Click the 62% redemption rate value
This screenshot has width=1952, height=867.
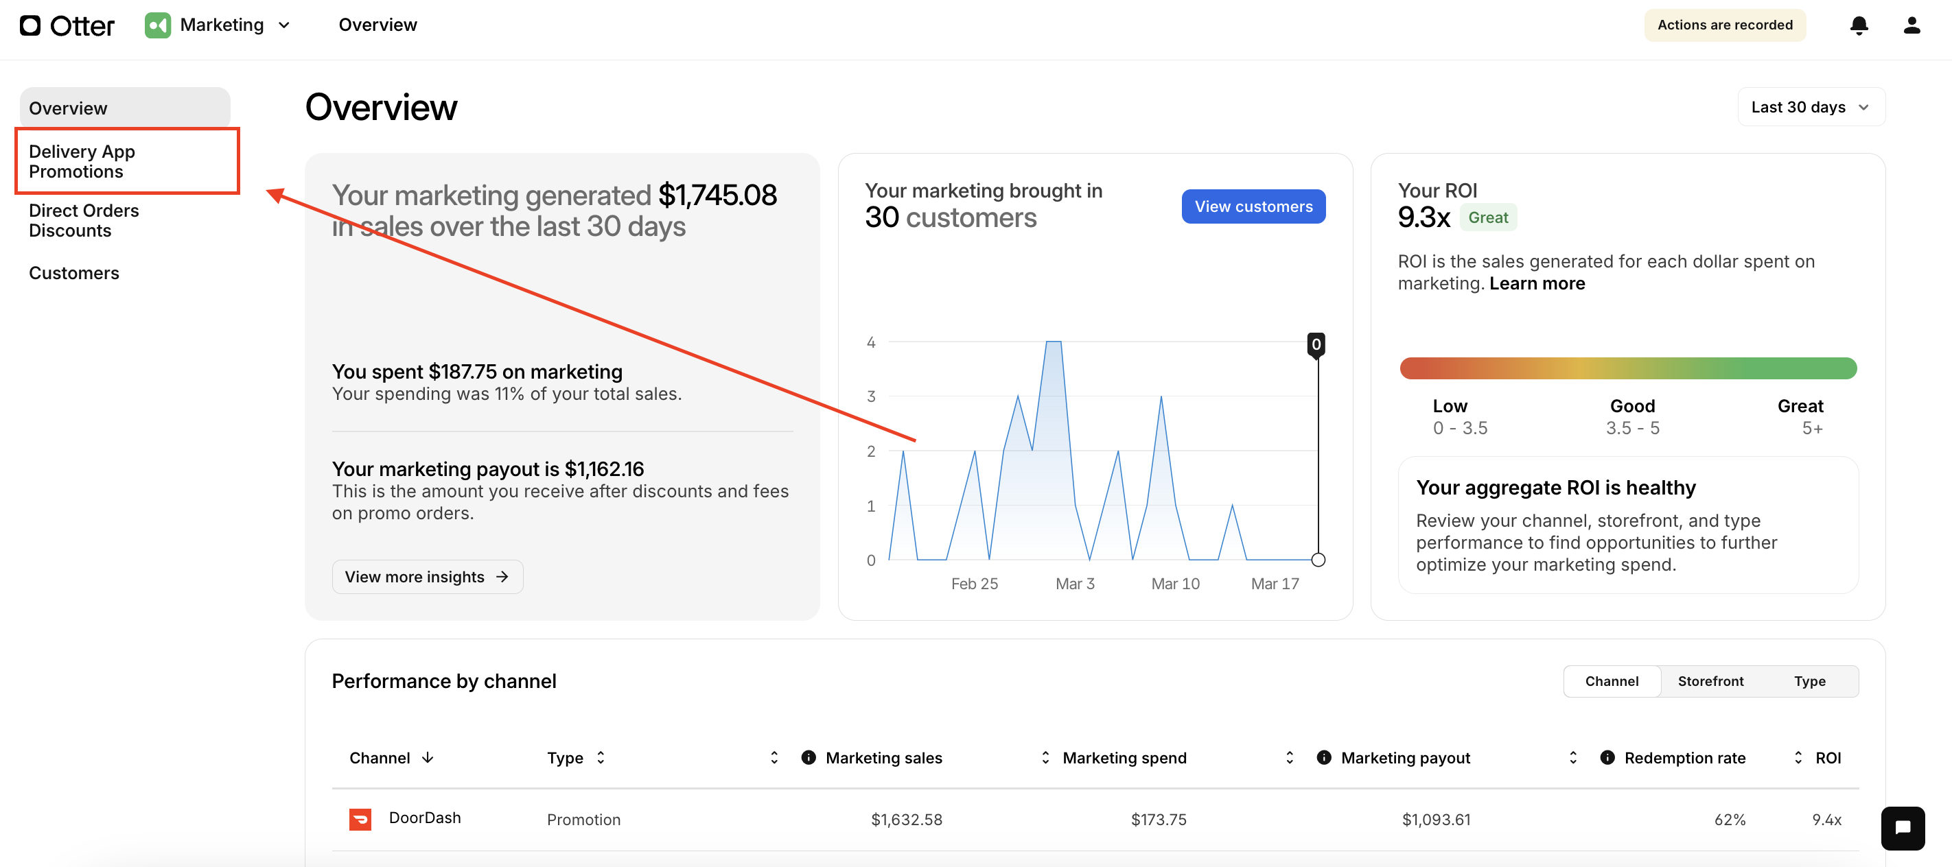click(x=1730, y=819)
